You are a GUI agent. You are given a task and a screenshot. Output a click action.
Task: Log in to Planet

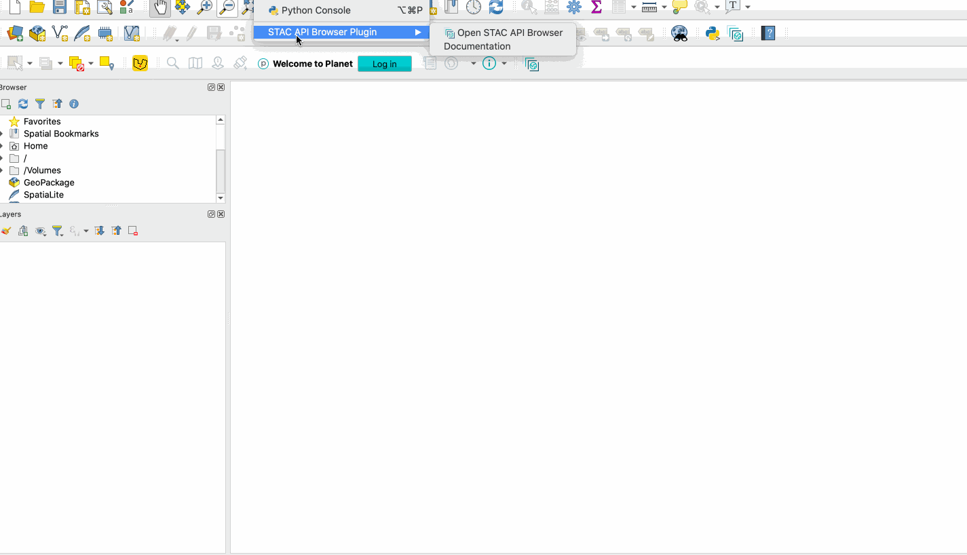click(x=384, y=64)
